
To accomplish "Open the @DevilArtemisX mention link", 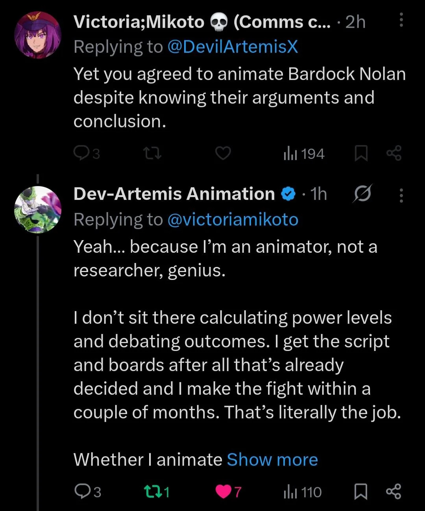I will [232, 47].
